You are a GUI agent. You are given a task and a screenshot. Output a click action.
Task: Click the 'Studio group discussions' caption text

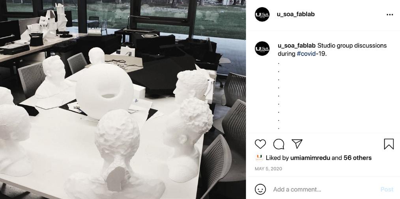[x=352, y=45]
